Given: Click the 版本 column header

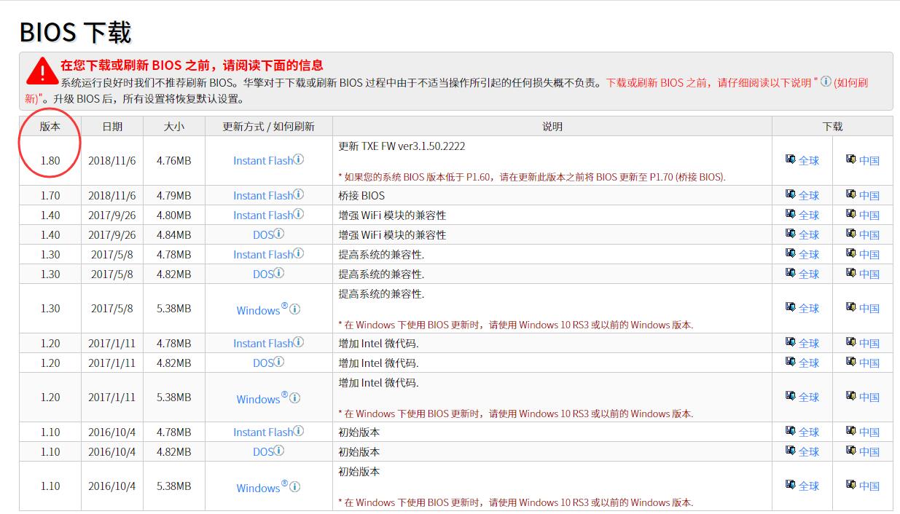Looking at the screenshot, I should tap(50, 125).
